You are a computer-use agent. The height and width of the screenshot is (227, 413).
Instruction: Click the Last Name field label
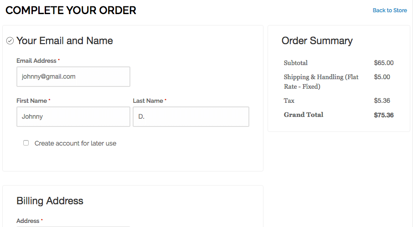click(148, 101)
